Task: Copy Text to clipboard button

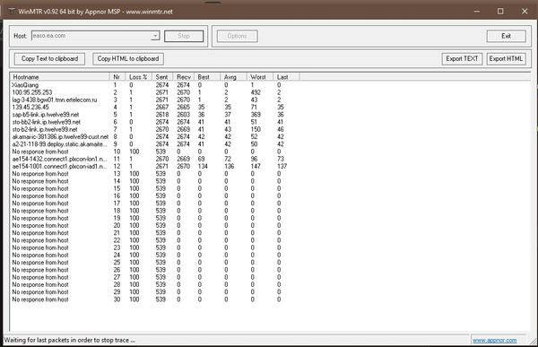Action: pyautogui.click(x=49, y=58)
